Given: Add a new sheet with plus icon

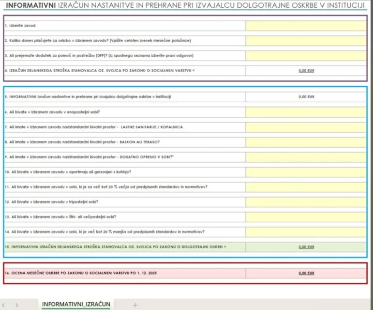Looking at the screenshot, I should [x=135, y=305].
